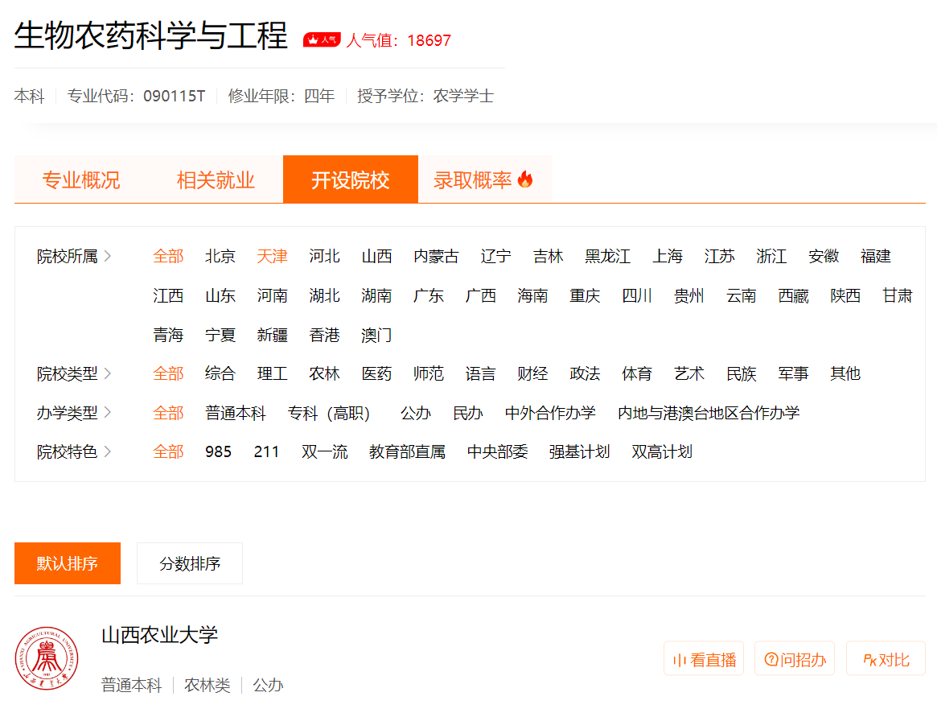Screen dimensions: 937x713
Task: Filter schools by 四川
Action: [x=637, y=295]
